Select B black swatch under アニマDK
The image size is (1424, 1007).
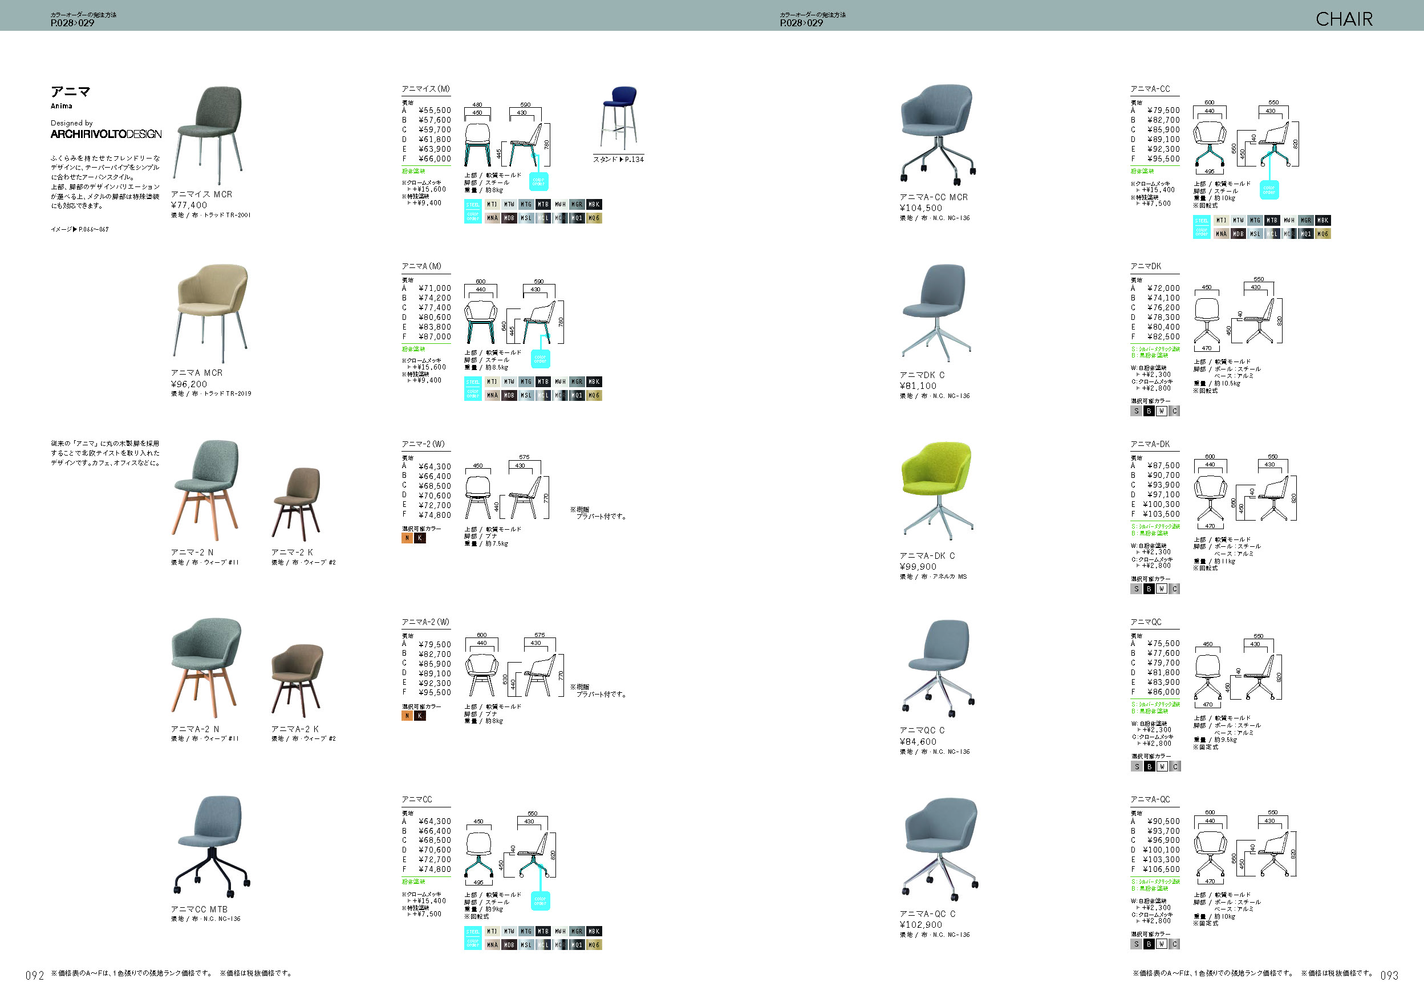pos(1149,411)
